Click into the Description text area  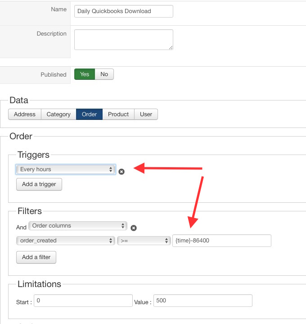124,40
